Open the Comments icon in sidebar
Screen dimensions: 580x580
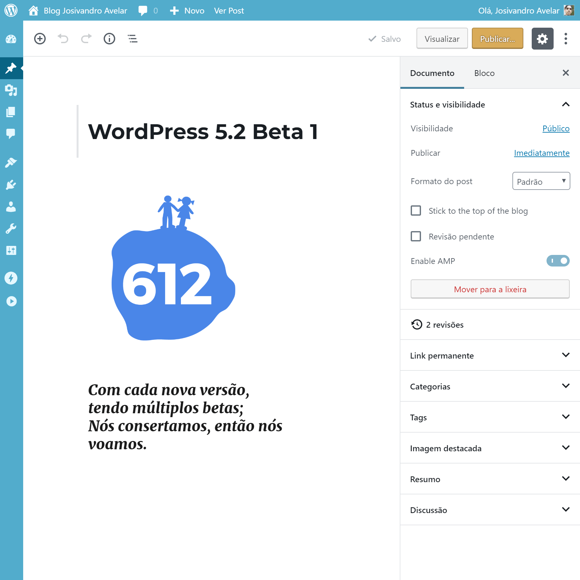pyautogui.click(x=11, y=134)
